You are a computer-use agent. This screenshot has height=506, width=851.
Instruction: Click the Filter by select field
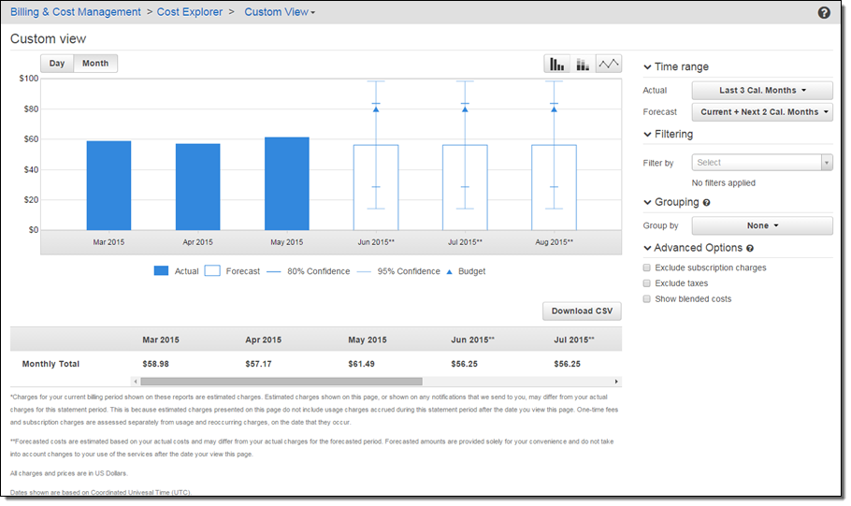point(761,163)
